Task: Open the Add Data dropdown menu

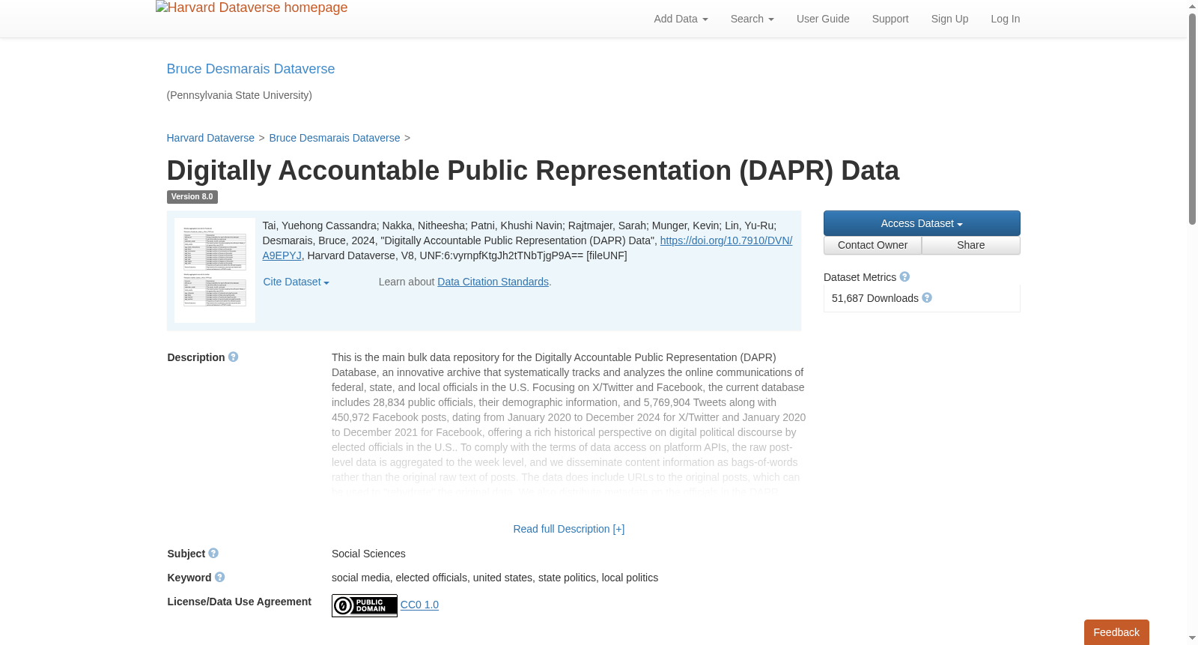Action: (x=681, y=19)
